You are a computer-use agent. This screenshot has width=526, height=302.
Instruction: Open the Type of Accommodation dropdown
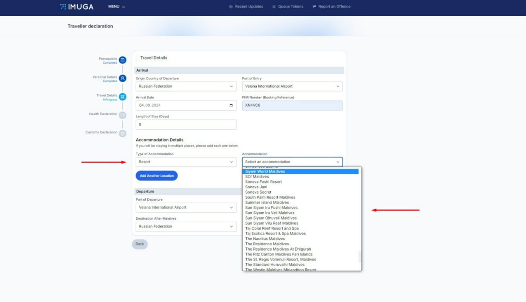pyautogui.click(x=186, y=162)
